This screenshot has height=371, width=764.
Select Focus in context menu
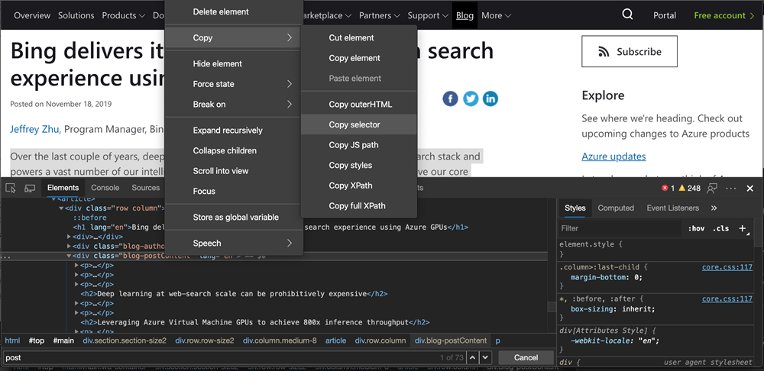(x=234, y=191)
